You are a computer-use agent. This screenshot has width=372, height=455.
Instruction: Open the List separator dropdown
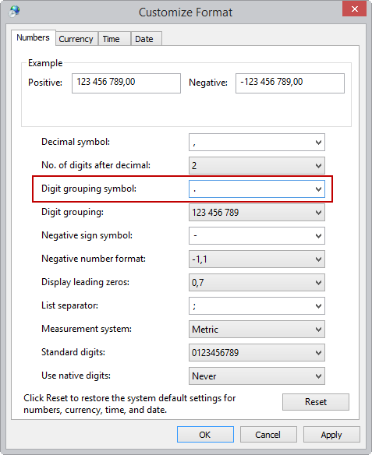coord(257,306)
